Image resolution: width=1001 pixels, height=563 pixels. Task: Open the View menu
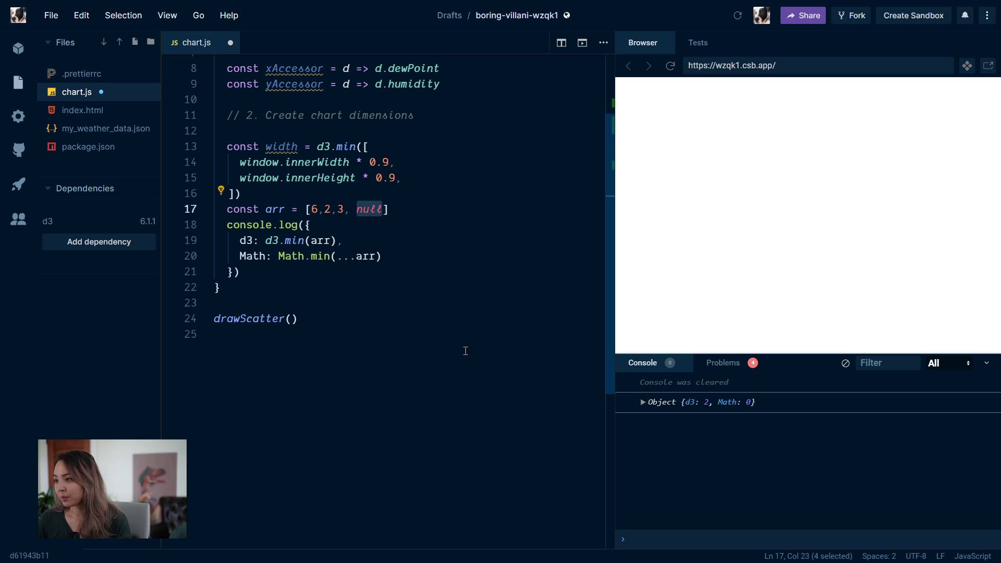coord(167,15)
